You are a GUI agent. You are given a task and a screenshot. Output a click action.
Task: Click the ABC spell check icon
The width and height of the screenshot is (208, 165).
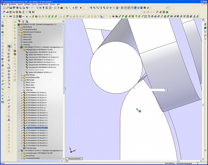click(4, 12)
